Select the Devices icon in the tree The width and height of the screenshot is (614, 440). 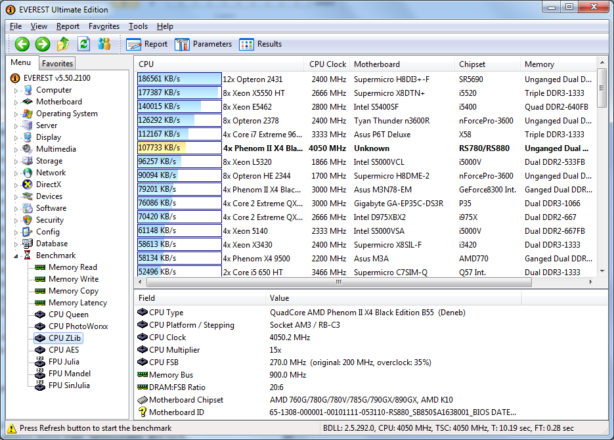coord(28,196)
